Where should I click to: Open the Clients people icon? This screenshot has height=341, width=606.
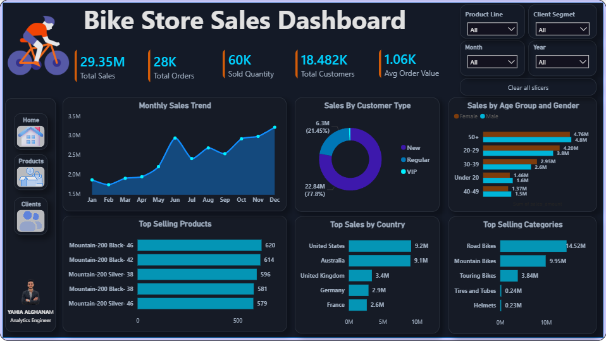(31, 221)
